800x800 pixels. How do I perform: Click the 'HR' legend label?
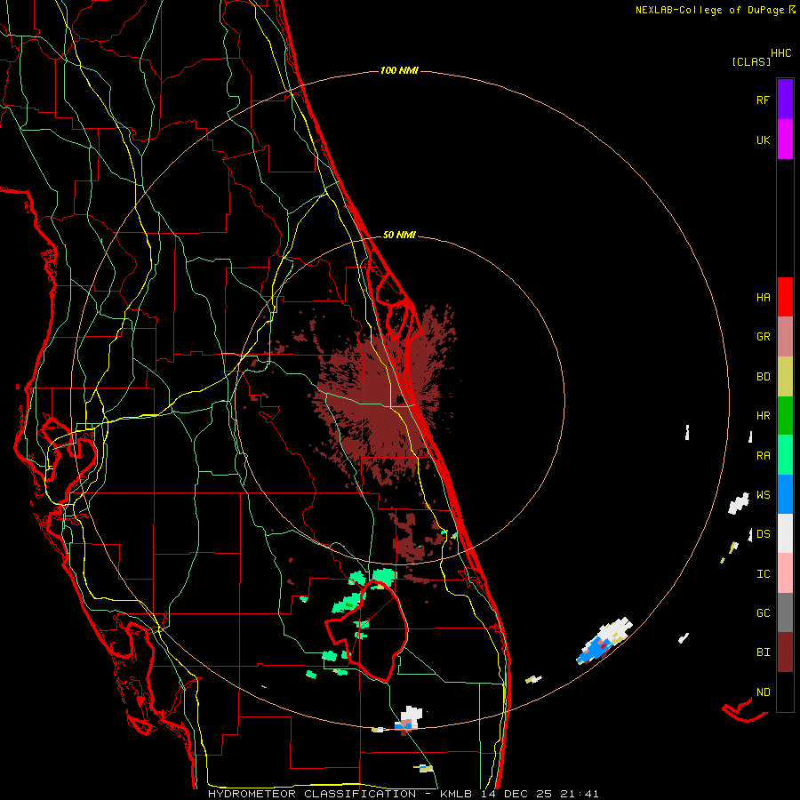click(763, 416)
